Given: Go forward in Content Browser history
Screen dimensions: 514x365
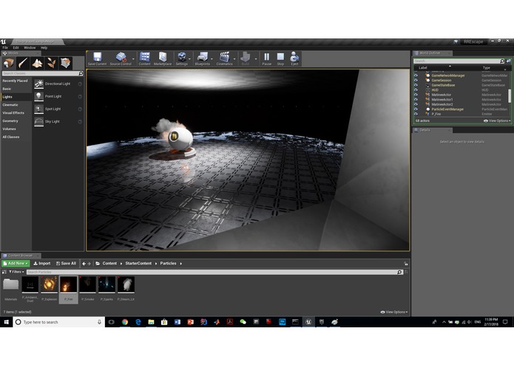Looking at the screenshot, I should 89,264.
